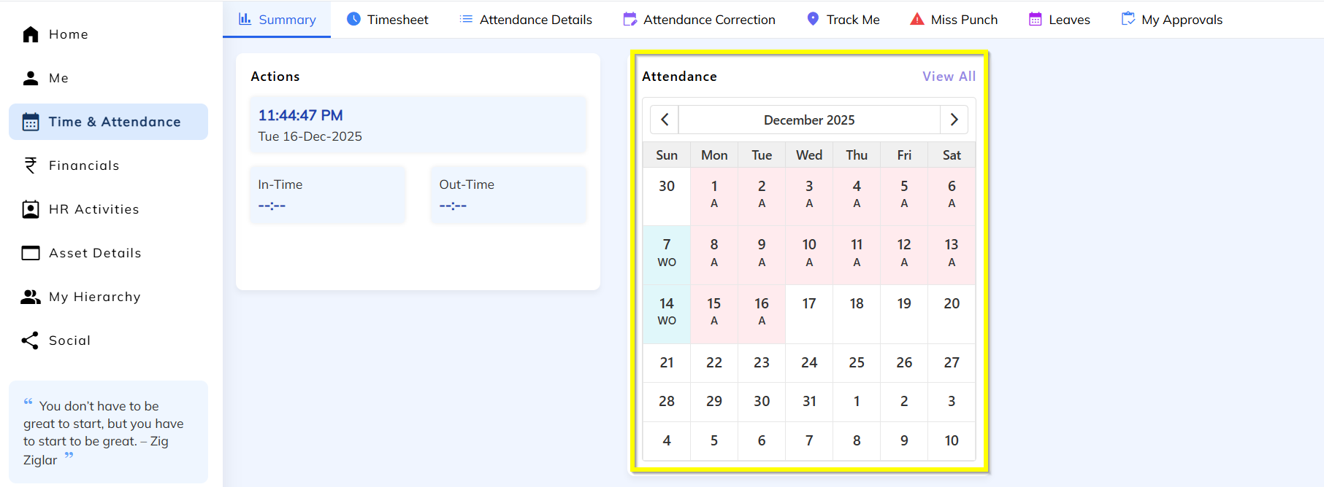Select December 16 in the calendar
Viewport: 1324px width, 487px height.
tap(762, 311)
